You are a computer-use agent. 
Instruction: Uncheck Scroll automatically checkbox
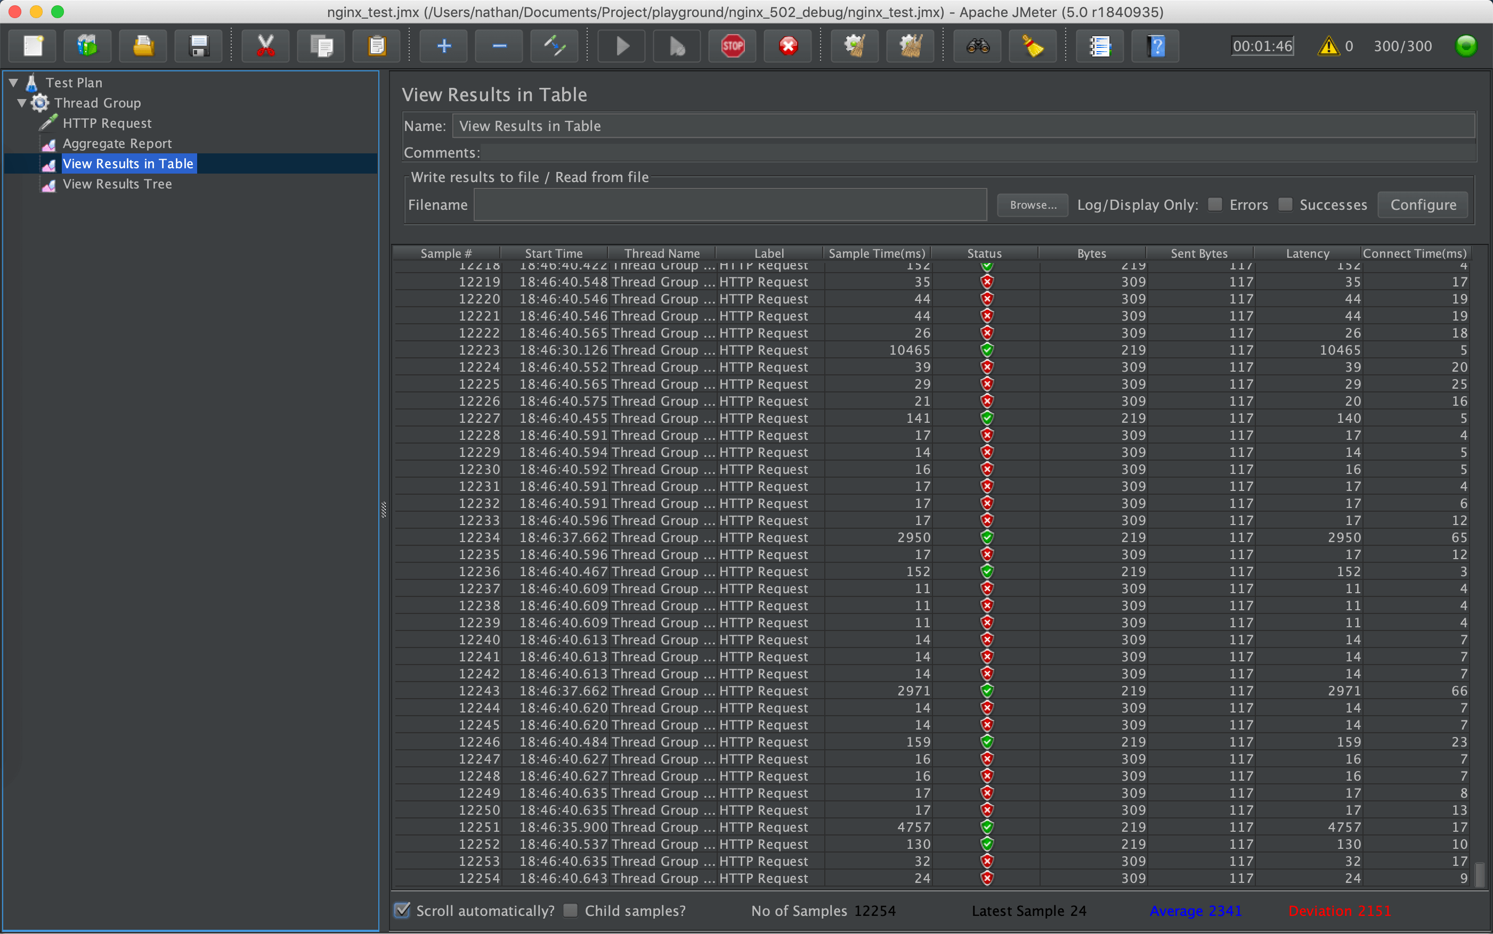(x=402, y=910)
